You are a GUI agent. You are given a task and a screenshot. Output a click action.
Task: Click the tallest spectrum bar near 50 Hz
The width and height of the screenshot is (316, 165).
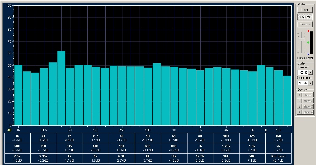(x=61, y=88)
